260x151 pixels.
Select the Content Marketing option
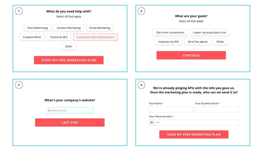coord(68,28)
